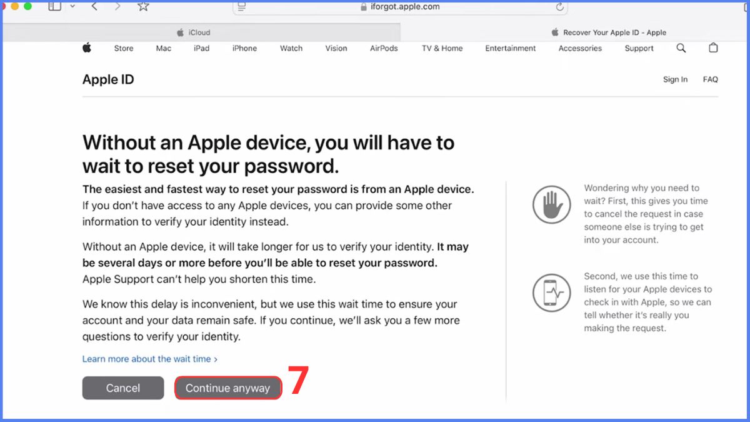This screenshot has height=422, width=750.
Task: Click the Apple ID heading link
Action: tap(108, 79)
